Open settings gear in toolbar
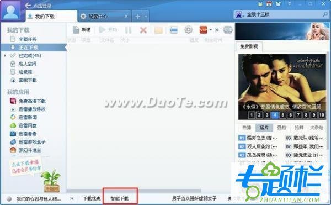This screenshot has height=205, width=331. click(189, 30)
